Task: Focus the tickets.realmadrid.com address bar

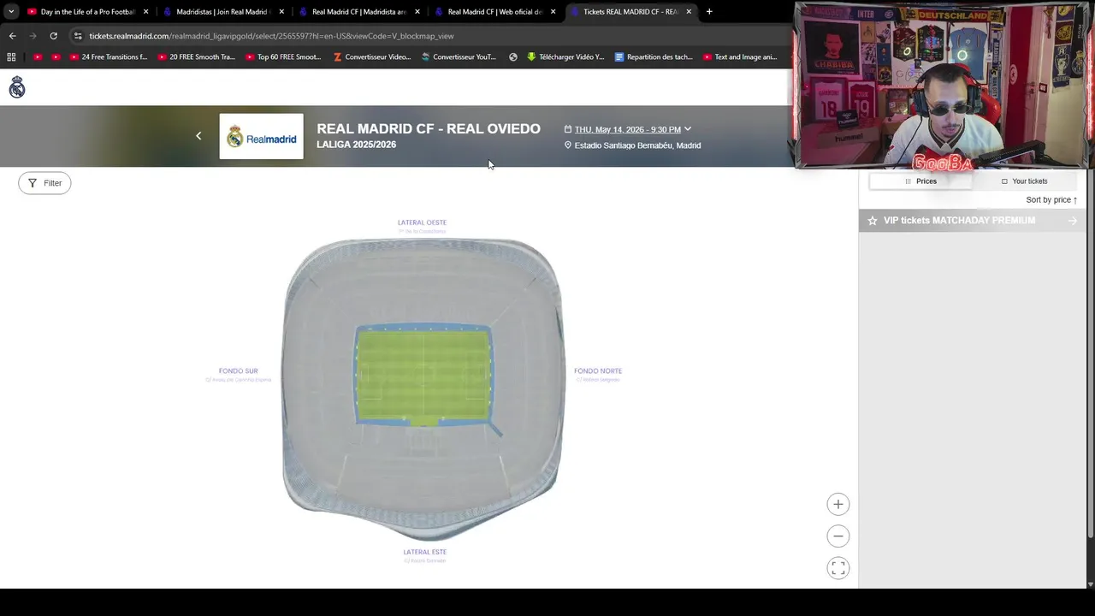Action: [x=428, y=36]
